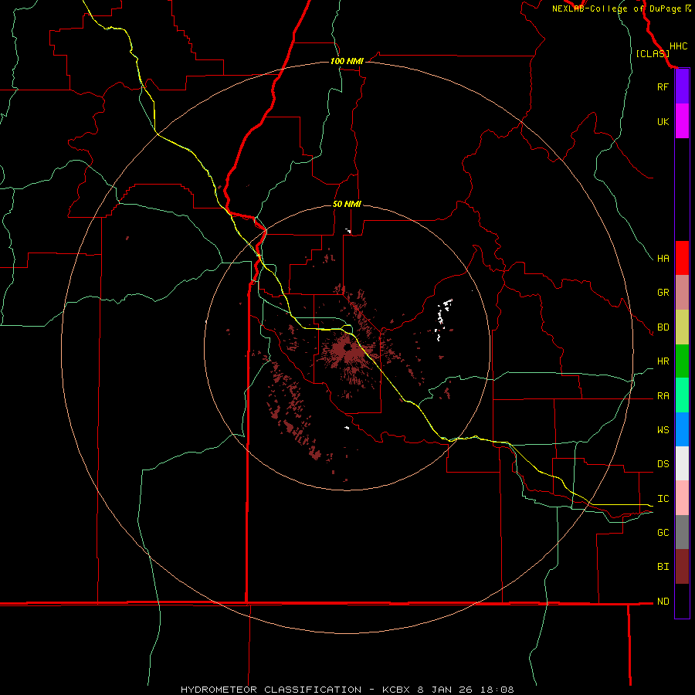695x695 pixels.
Task: Select the BD legend label
Action: [x=663, y=327]
